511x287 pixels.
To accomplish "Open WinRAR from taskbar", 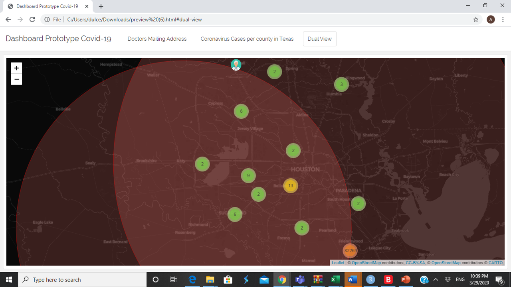I will pyautogui.click(x=318, y=279).
